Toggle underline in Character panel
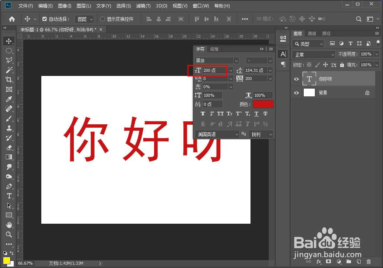This screenshot has height=268, width=383. coord(256,114)
